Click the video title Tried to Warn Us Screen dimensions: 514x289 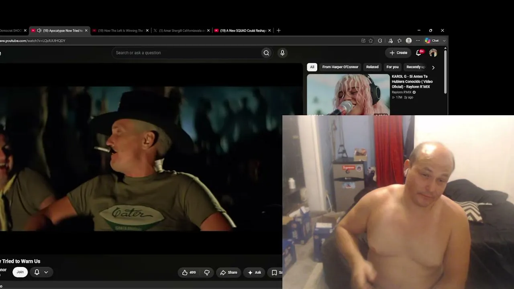click(x=20, y=261)
